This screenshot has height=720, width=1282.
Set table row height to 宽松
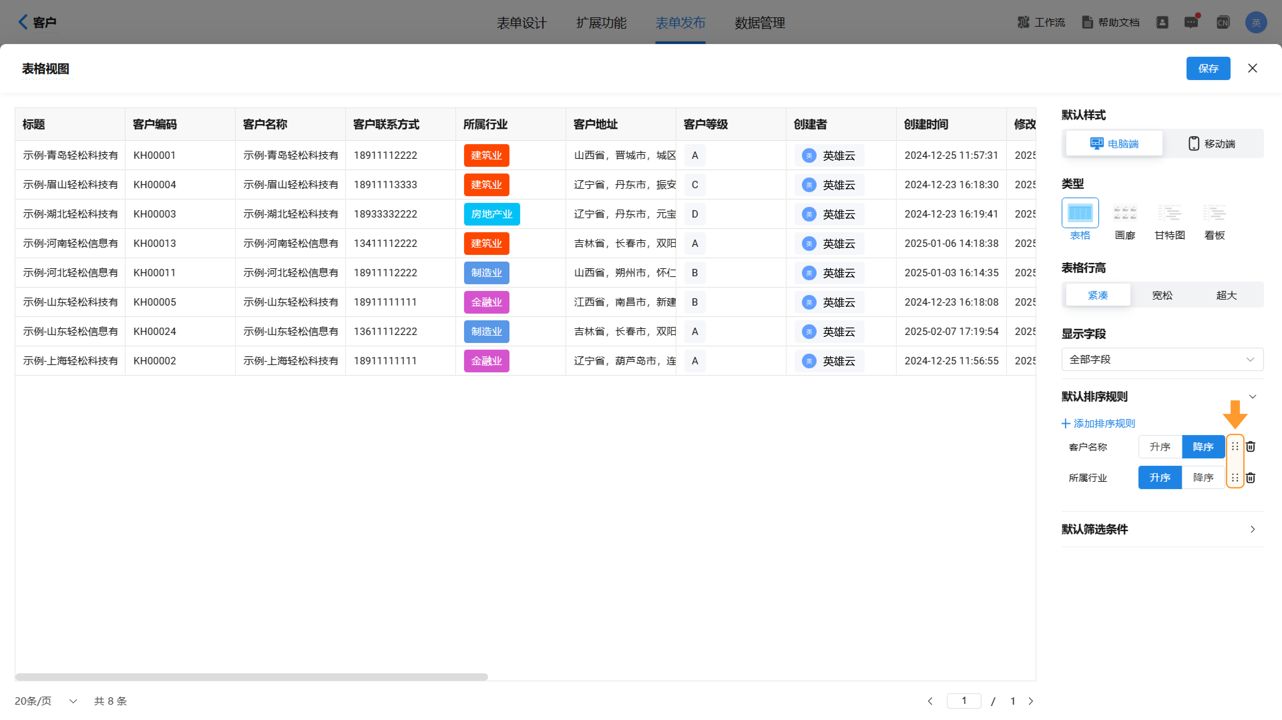tap(1162, 295)
